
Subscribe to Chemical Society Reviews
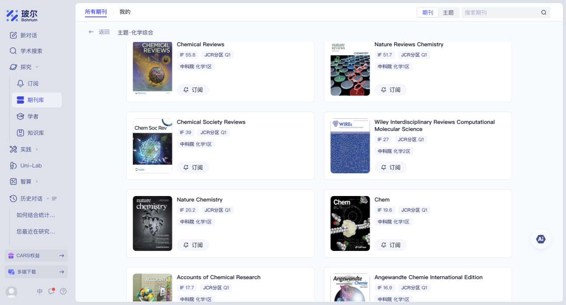193,167
